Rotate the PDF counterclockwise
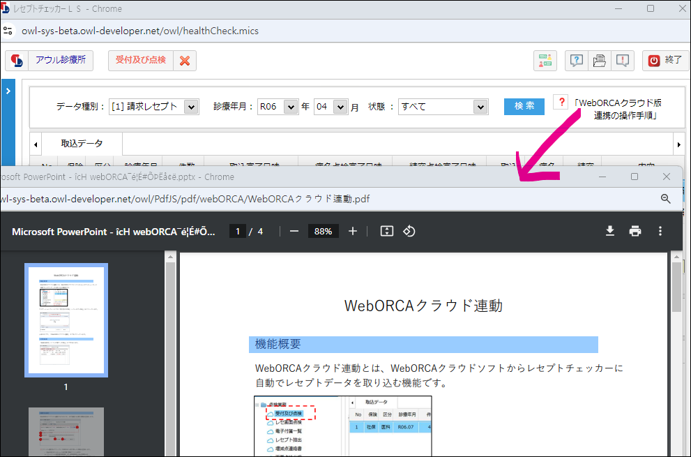 409,231
